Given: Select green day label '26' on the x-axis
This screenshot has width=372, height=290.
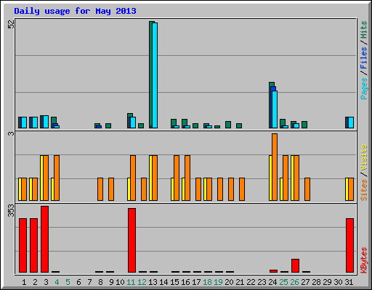Looking at the screenshot, I should tap(294, 282).
